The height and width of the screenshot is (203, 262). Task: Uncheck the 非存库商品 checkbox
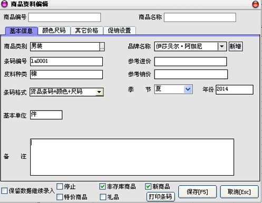pos(102,186)
